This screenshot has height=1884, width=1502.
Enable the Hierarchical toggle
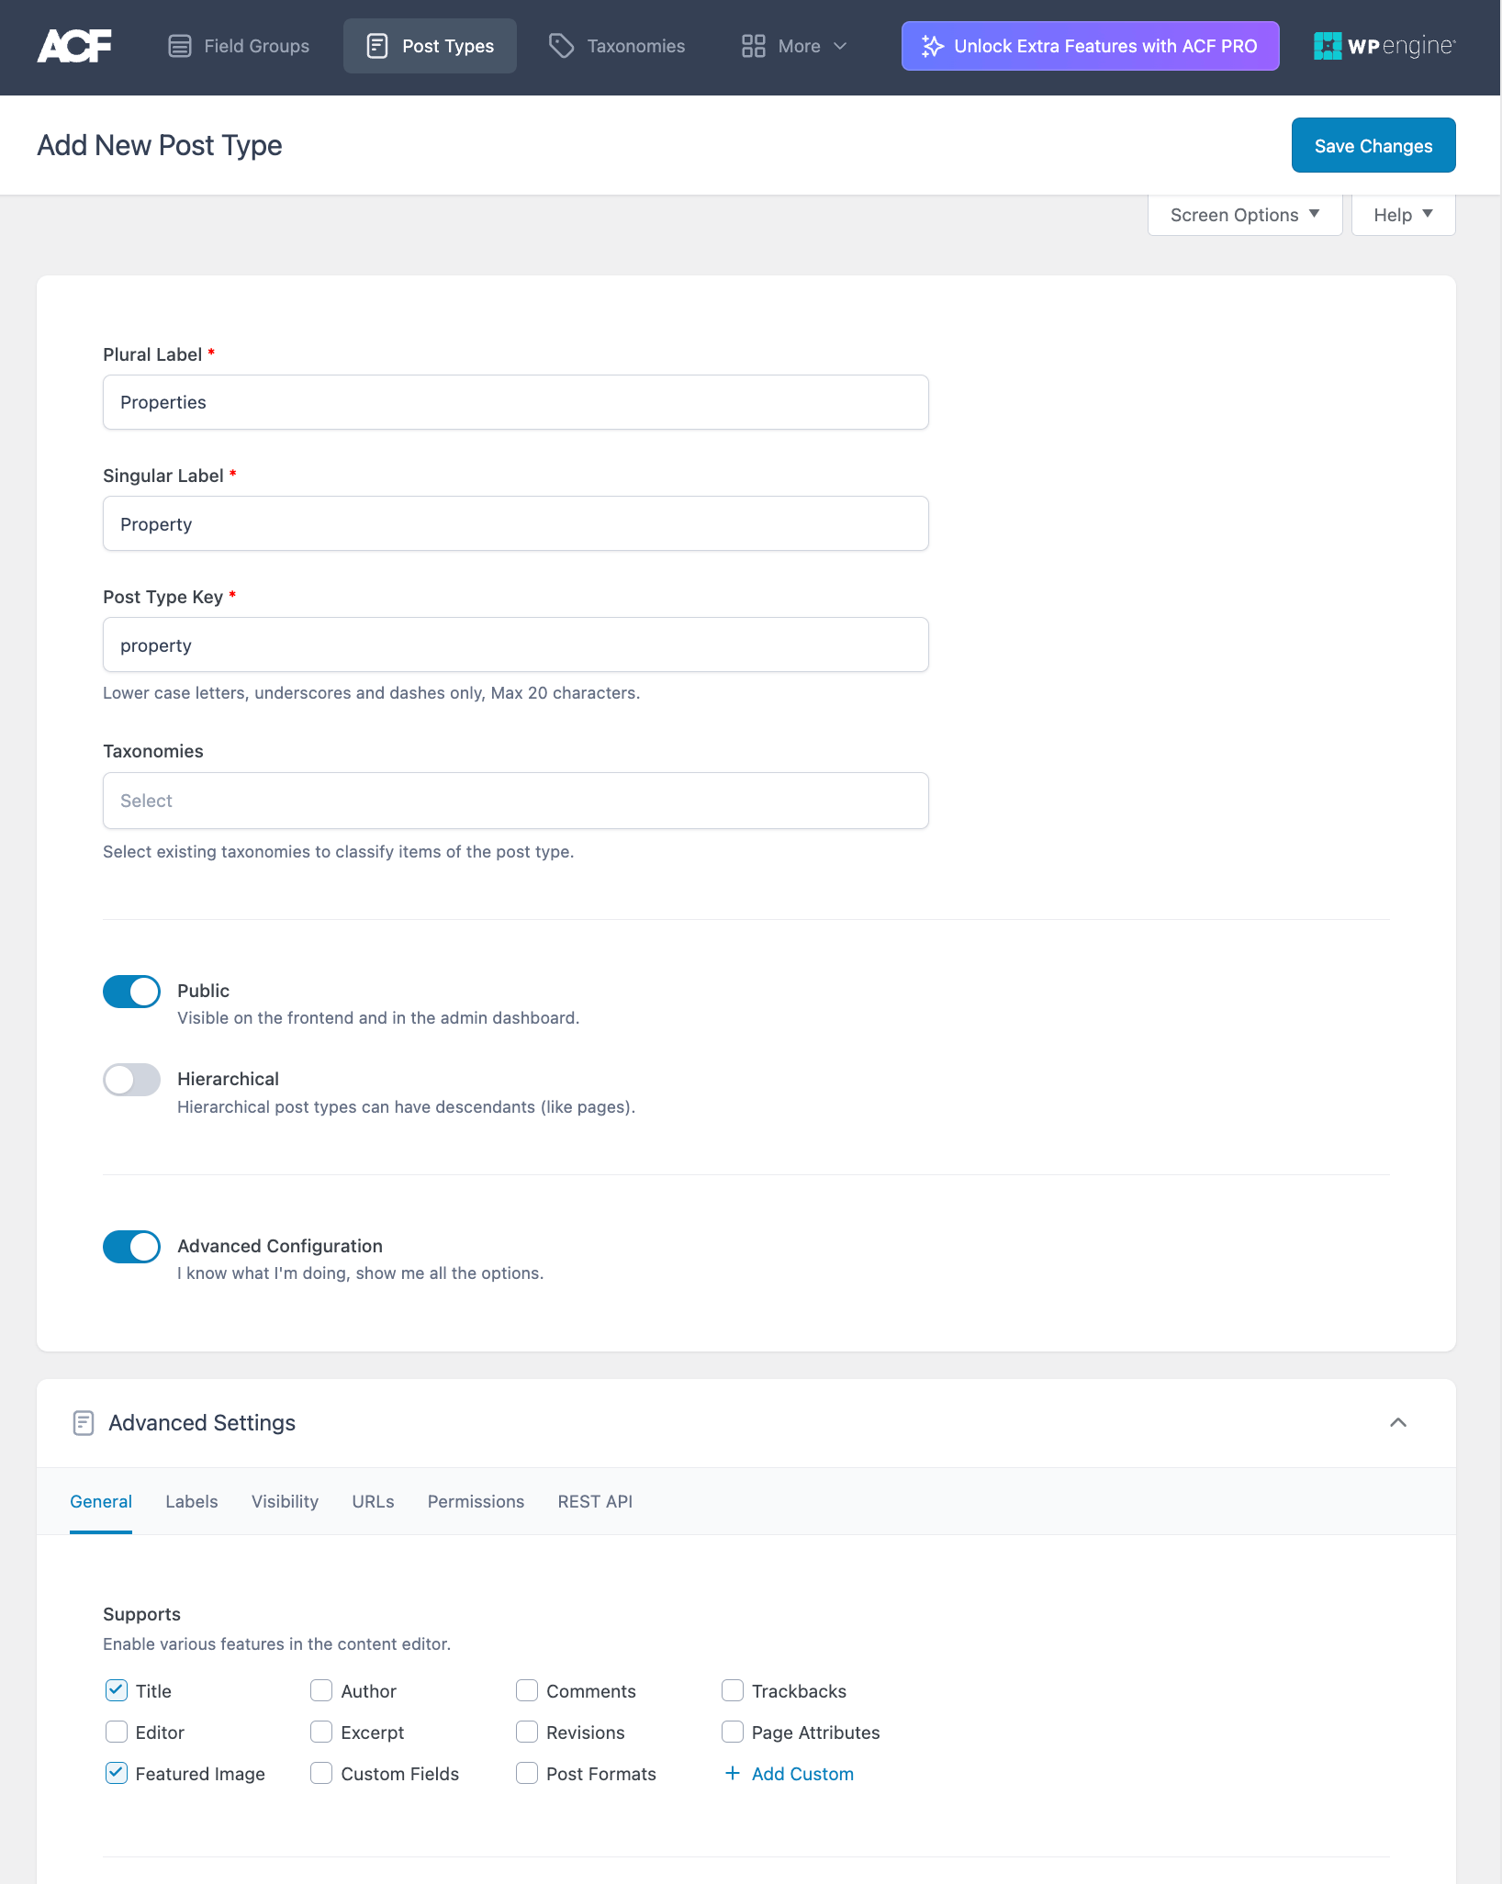click(131, 1080)
